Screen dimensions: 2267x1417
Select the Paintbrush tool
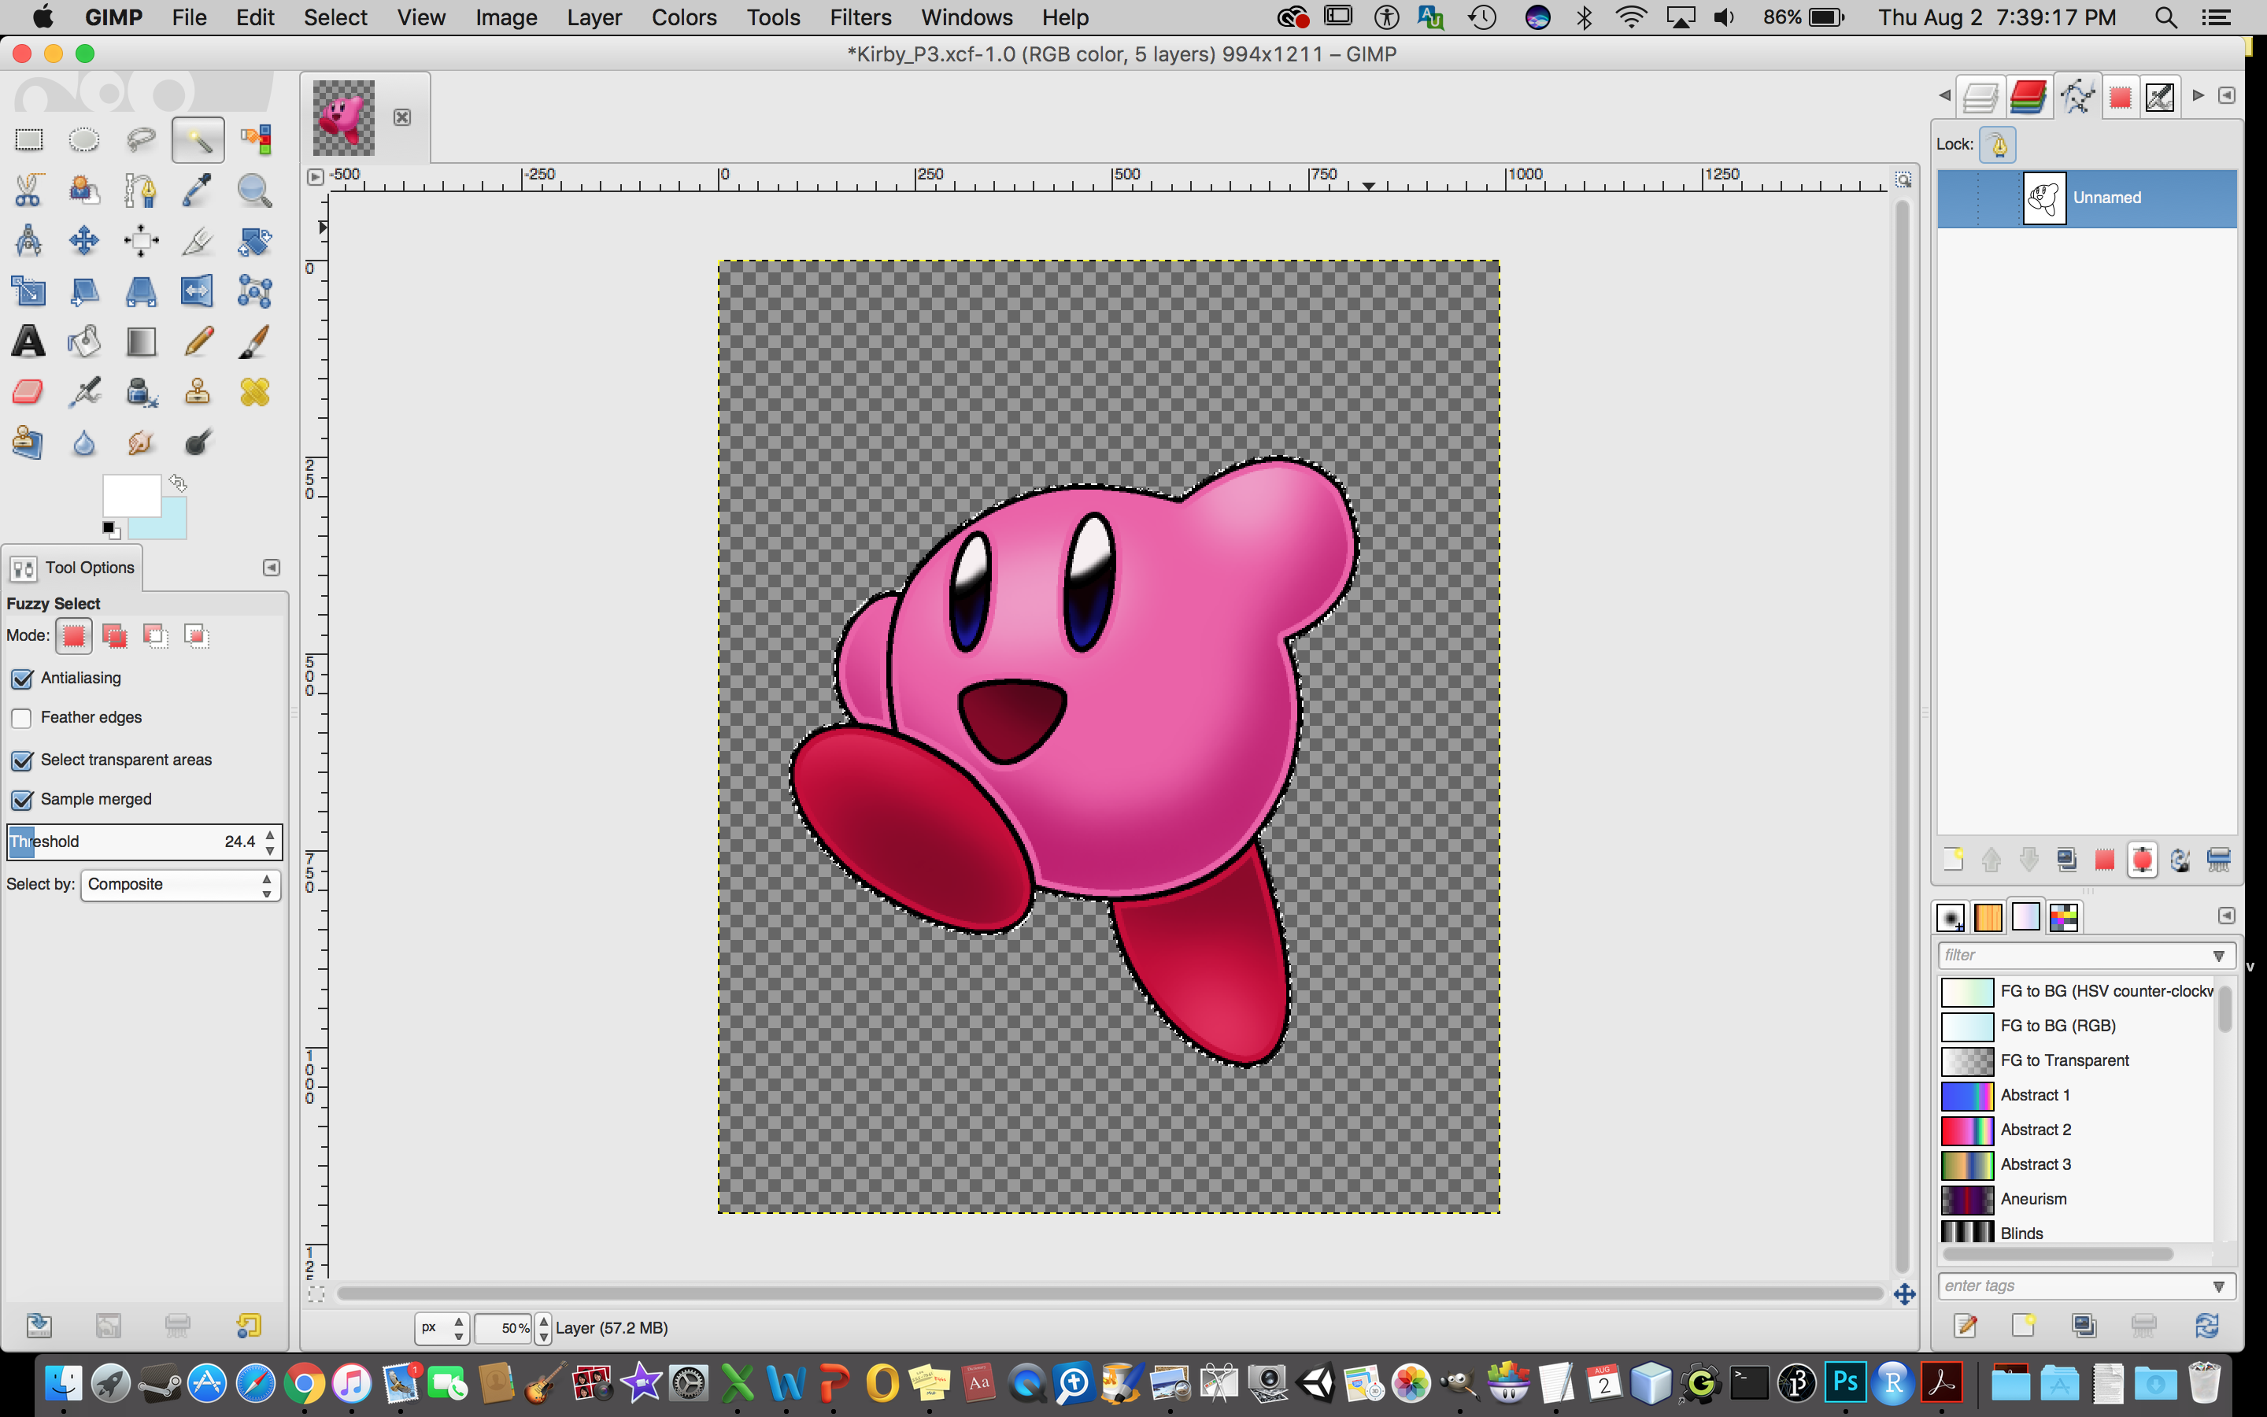255,341
